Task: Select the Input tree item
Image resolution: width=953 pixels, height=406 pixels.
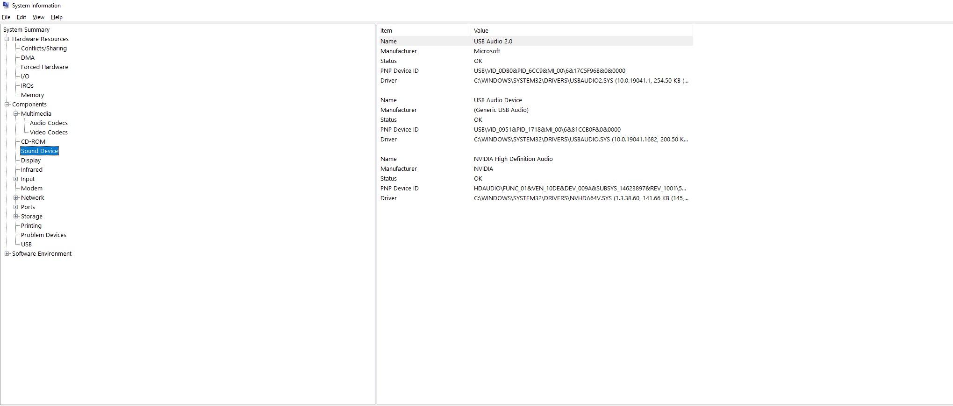Action: [x=28, y=179]
